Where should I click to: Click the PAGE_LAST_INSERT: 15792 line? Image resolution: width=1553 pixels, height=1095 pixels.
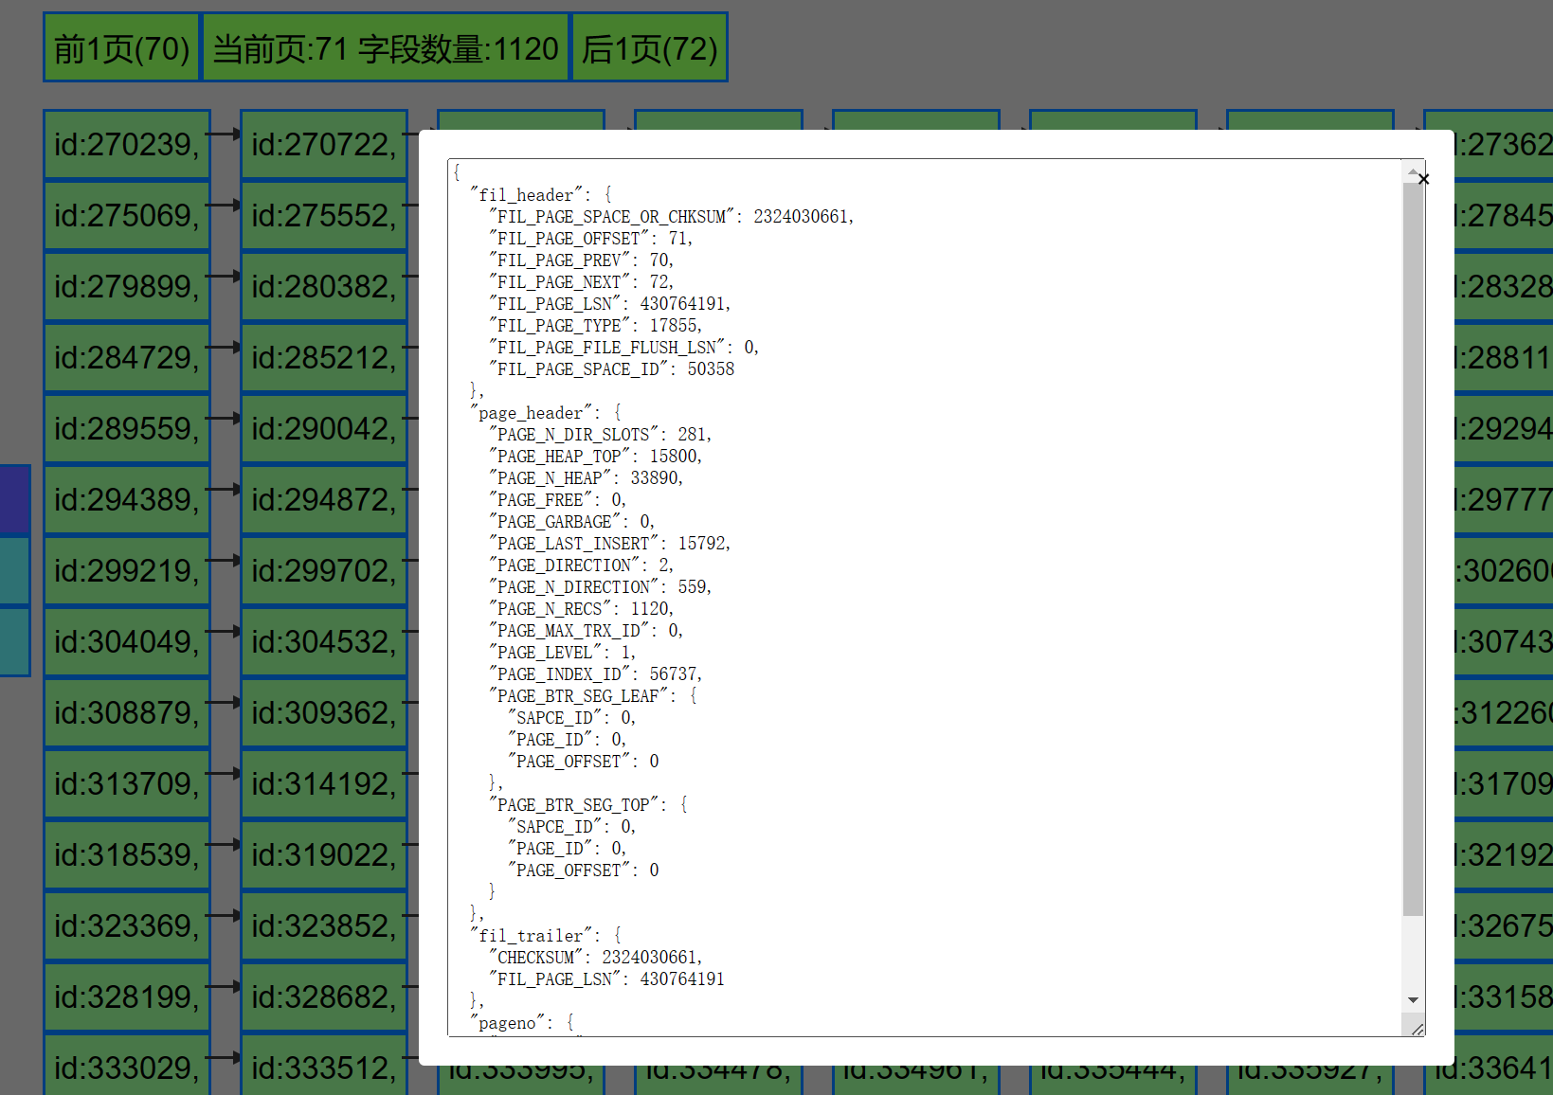click(609, 544)
